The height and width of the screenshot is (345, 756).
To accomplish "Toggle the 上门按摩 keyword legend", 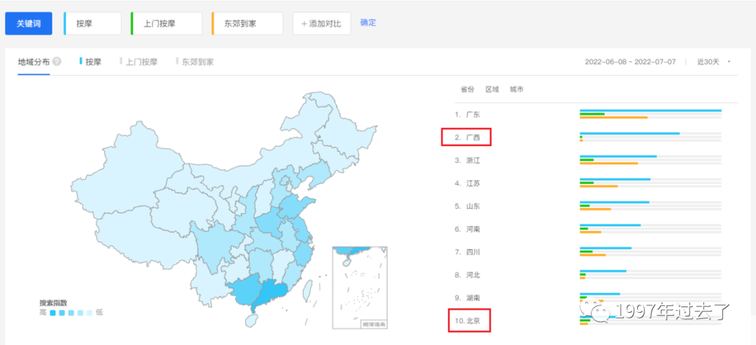I will (139, 62).
